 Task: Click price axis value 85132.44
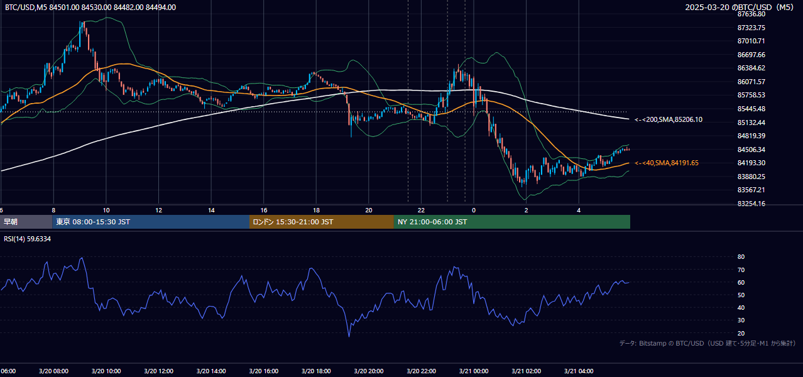751,123
